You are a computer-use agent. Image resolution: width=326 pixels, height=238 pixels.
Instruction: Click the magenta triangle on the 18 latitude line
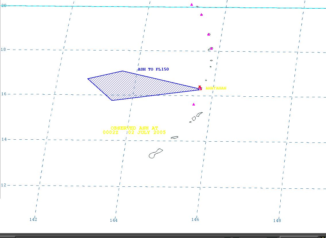pyautogui.click(x=211, y=48)
